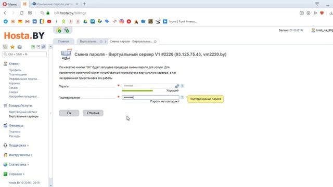Open Скидки in the sidebar
Image resolution: width=333 pixels, height=187 pixels.
[x=14, y=92]
